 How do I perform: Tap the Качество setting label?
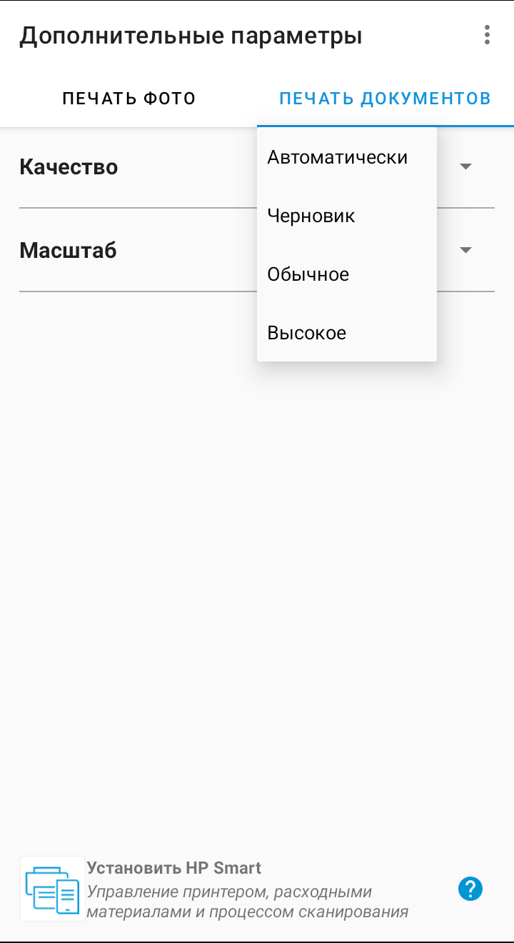(69, 167)
